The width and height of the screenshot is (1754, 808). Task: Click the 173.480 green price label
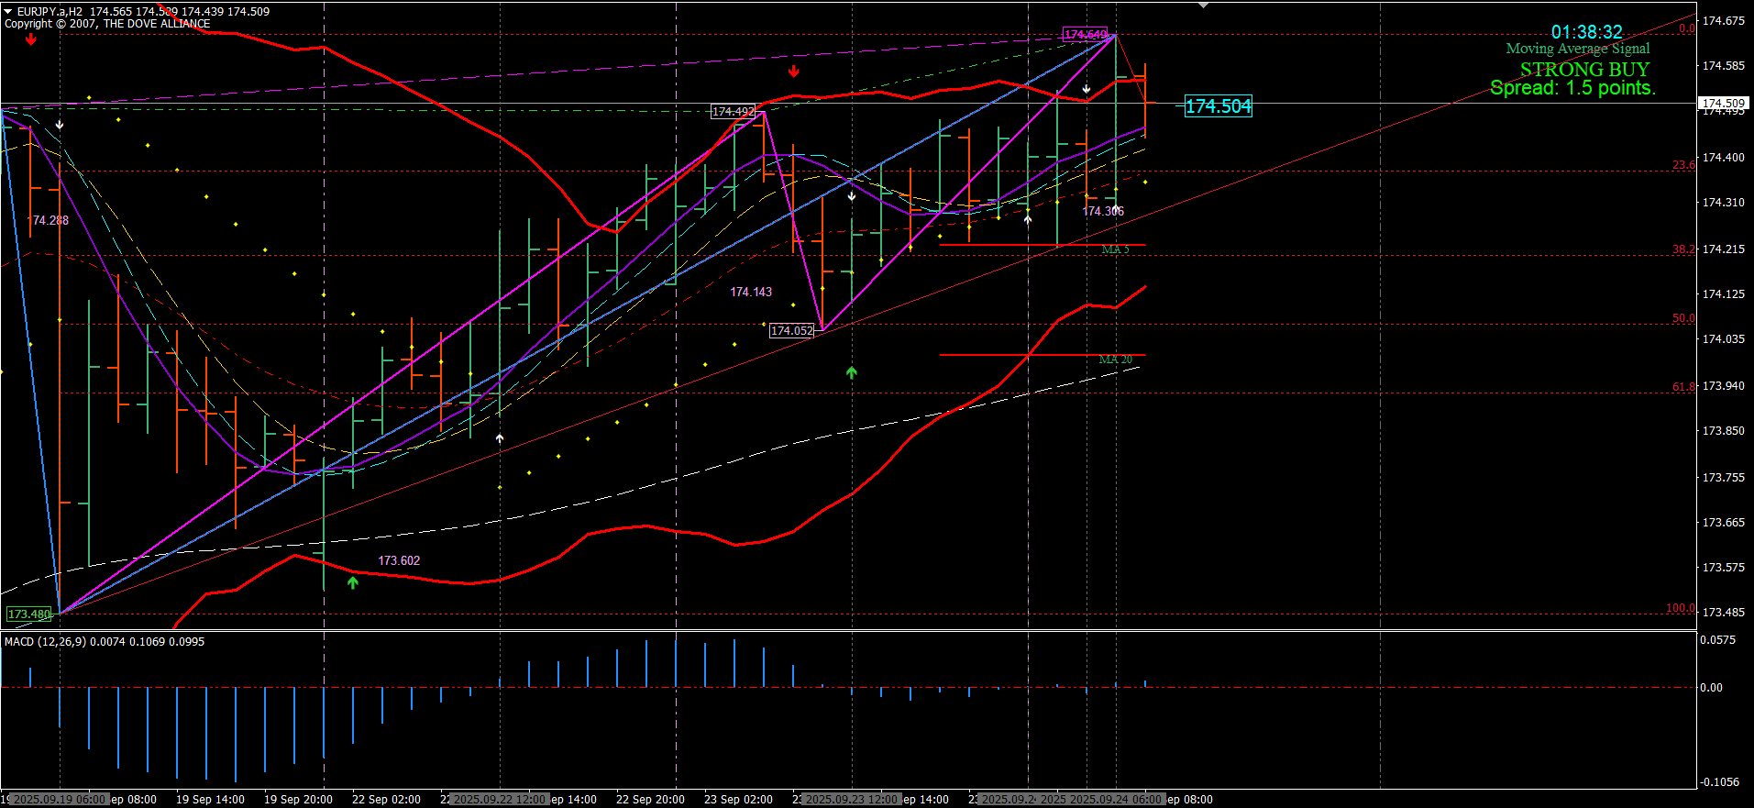point(29,614)
